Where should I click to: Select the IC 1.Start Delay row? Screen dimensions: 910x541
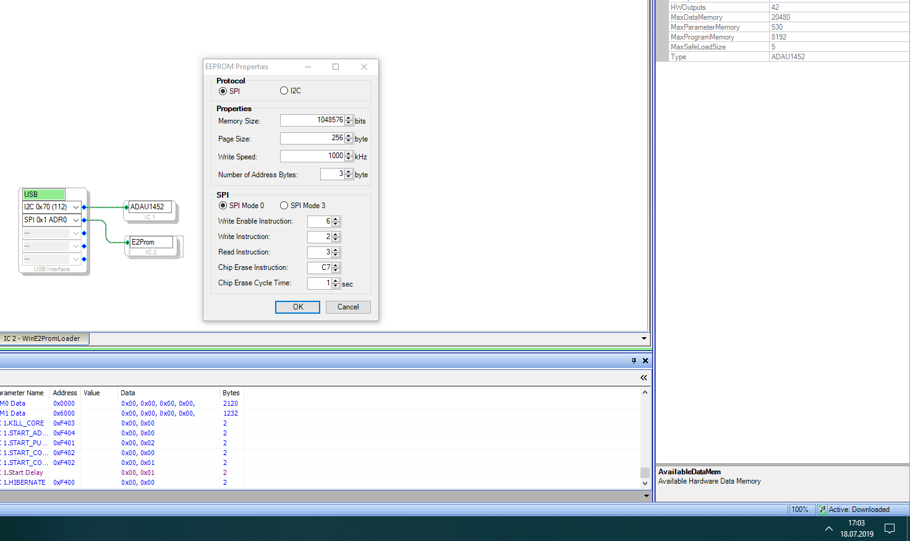coord(320,472)
